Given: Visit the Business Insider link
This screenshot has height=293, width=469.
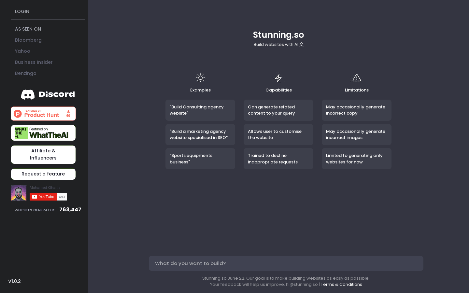Looking at the screenshot, I should tap(34, 62).
